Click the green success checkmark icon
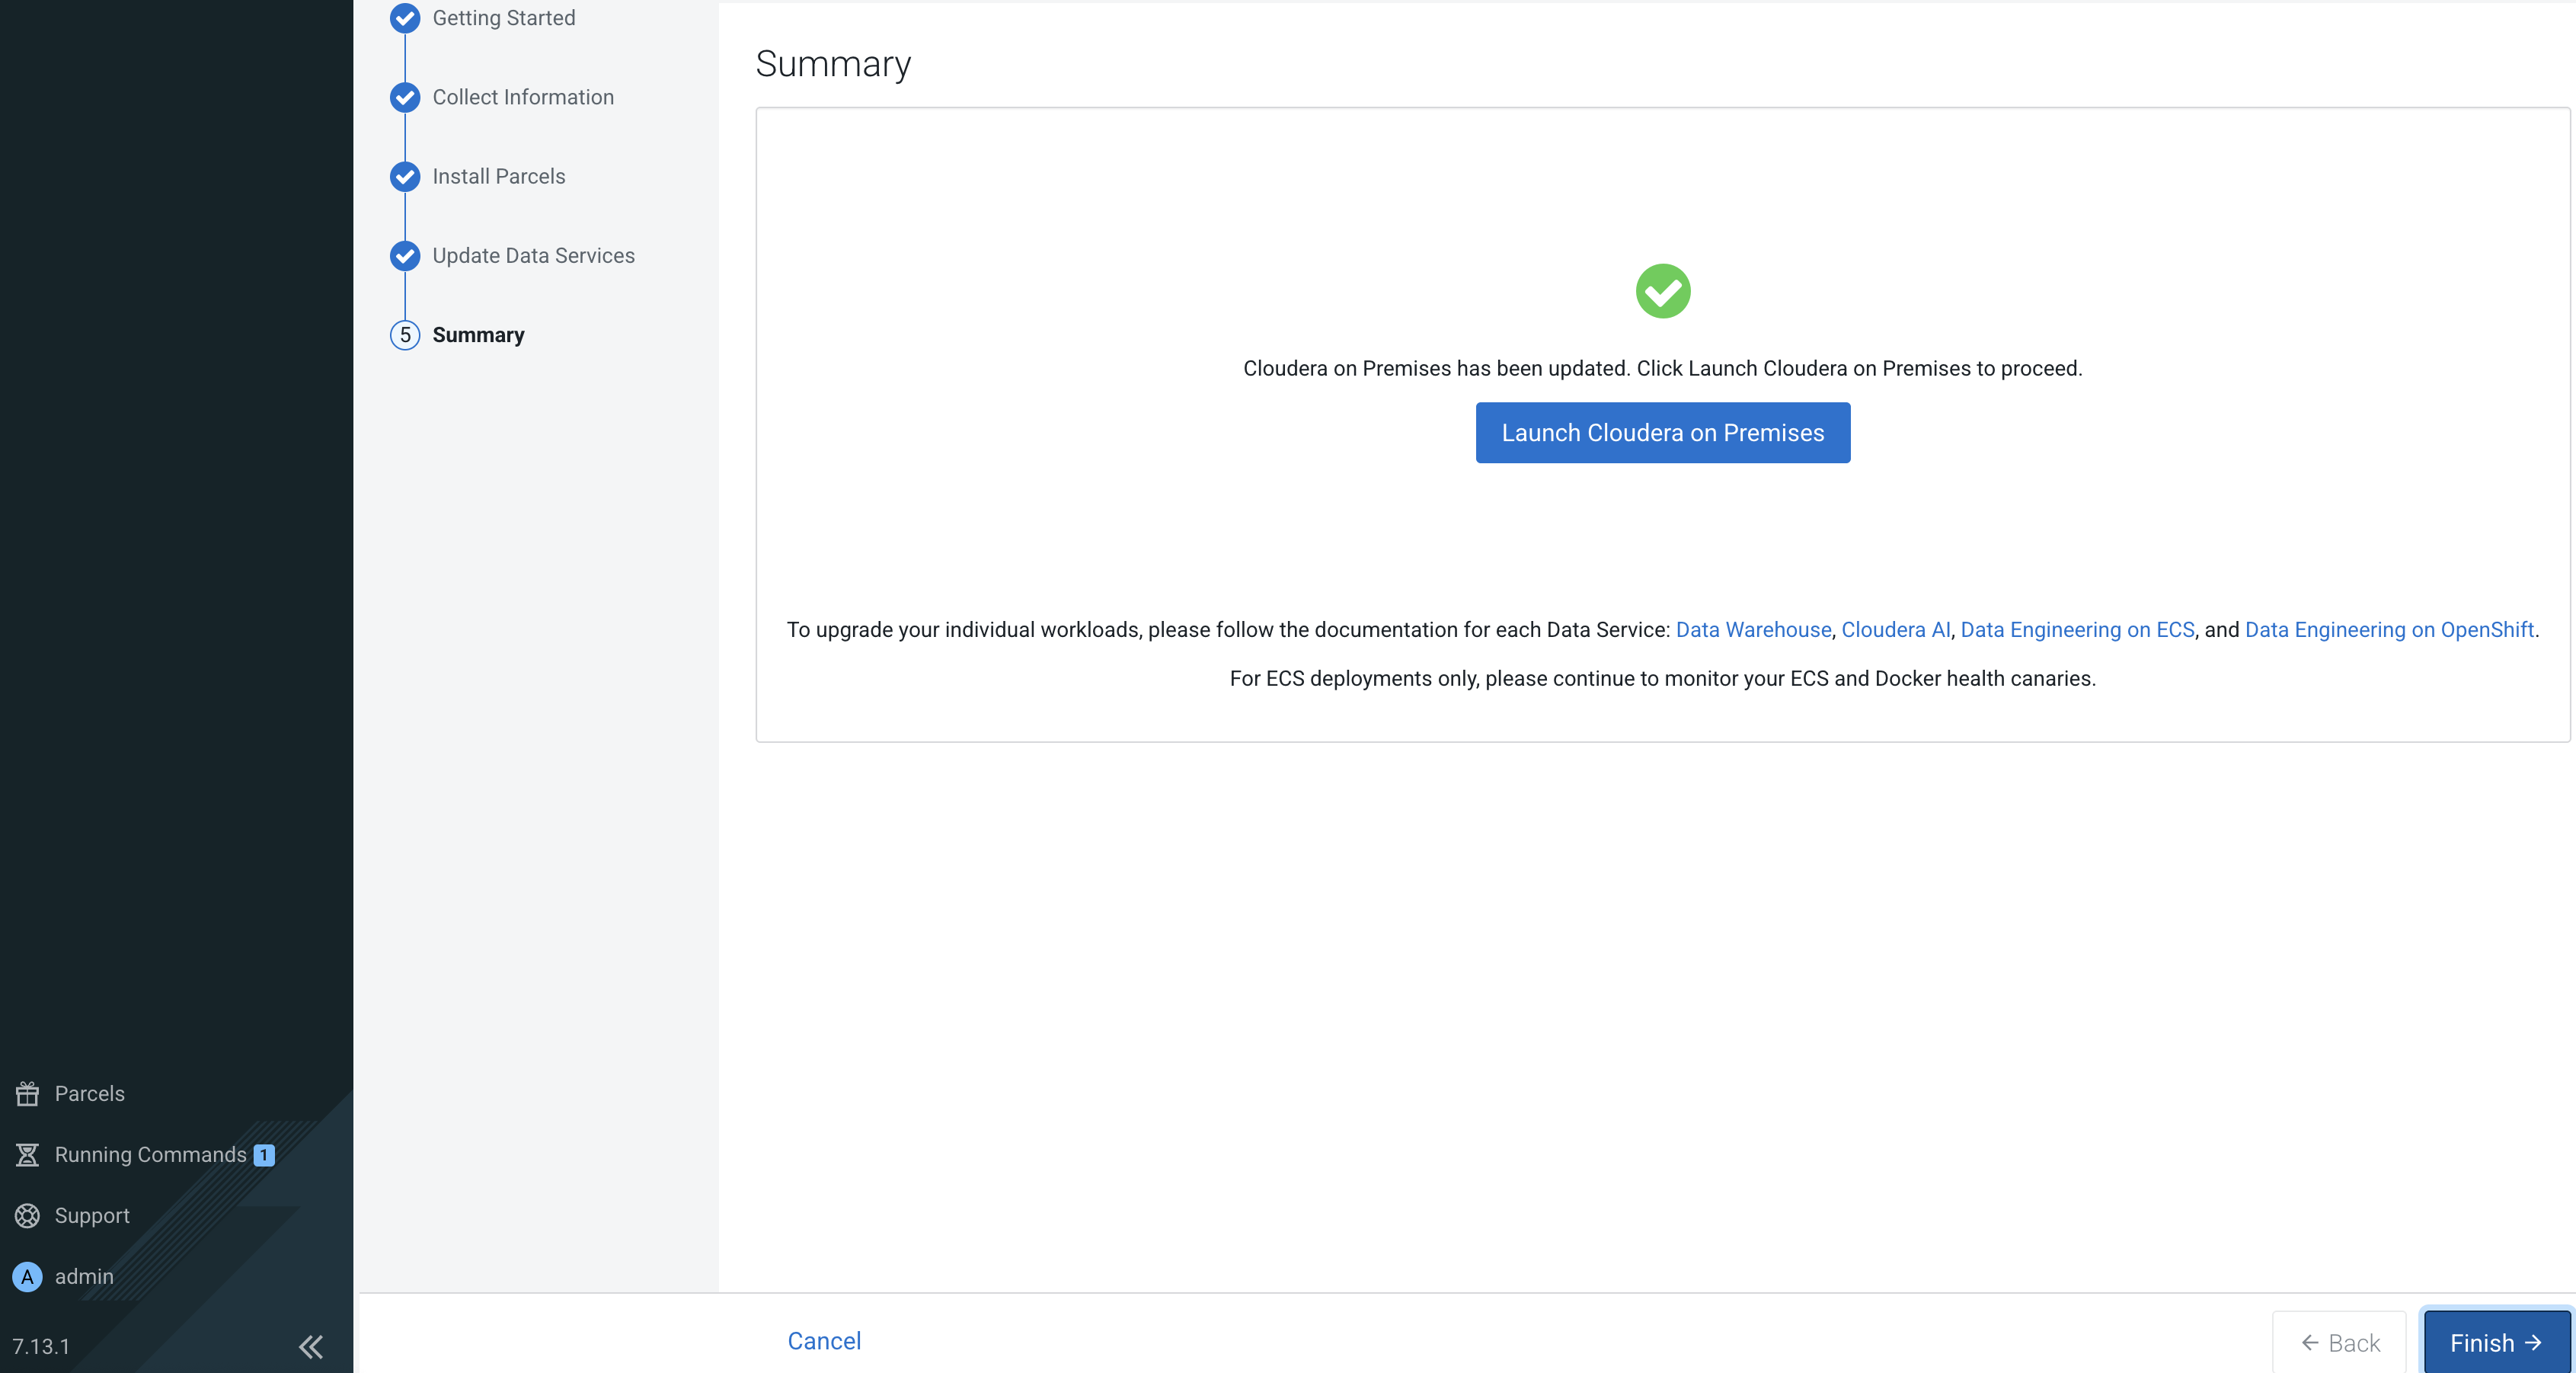 (1662, 290)
